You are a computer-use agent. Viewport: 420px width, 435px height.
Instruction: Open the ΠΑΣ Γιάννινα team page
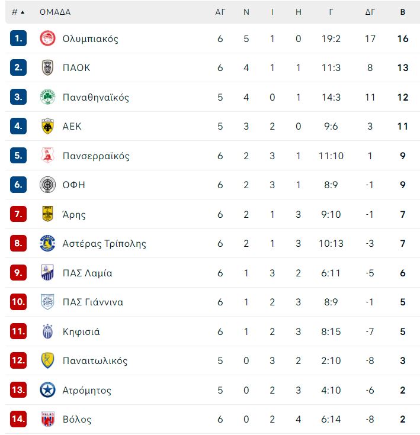[93, 302]
